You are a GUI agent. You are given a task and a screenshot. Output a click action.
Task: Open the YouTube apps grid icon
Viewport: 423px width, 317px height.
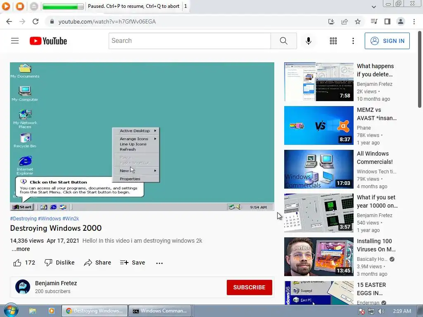pos(333,41)
